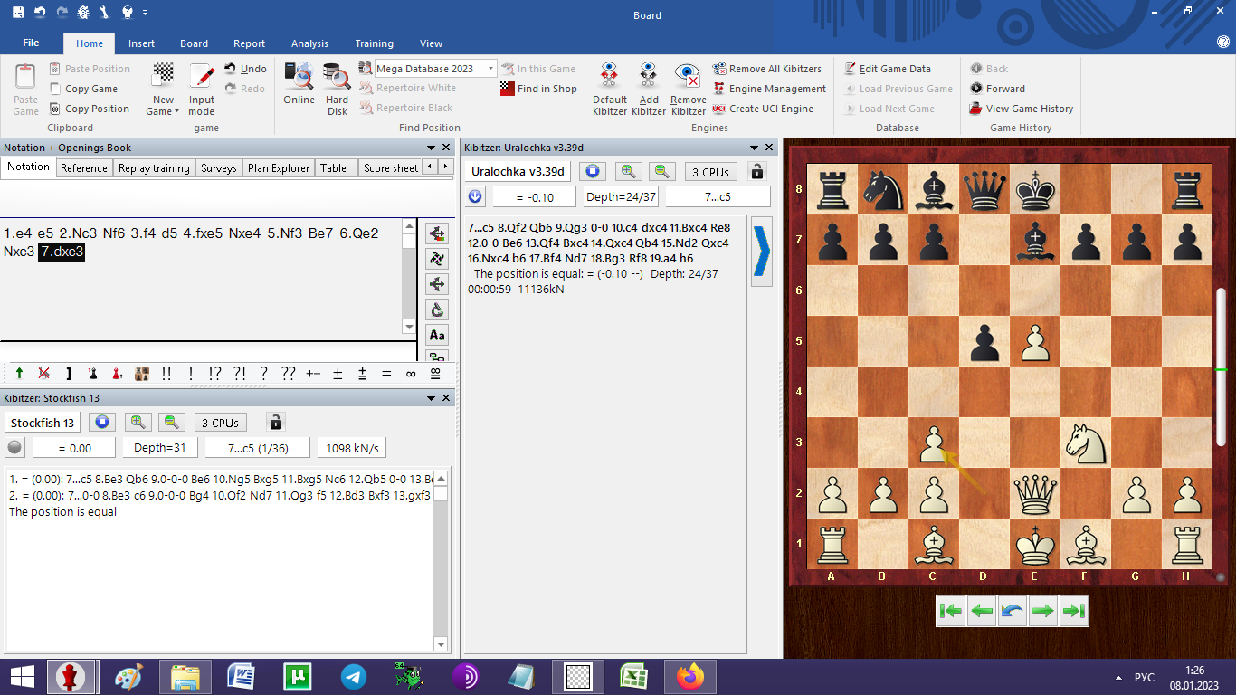
Task: Open the File menu
Action: pos(31,43)
